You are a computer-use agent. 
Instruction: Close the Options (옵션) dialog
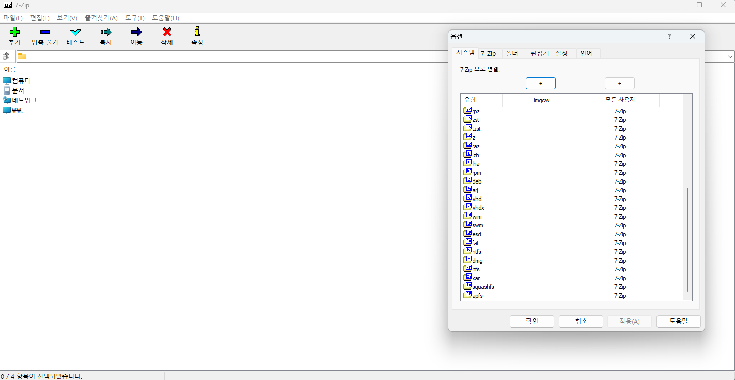[693, 36]
